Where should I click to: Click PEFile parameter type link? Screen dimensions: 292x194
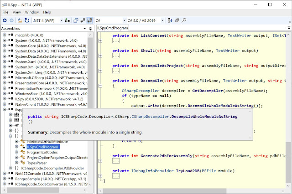click(209, 171)
